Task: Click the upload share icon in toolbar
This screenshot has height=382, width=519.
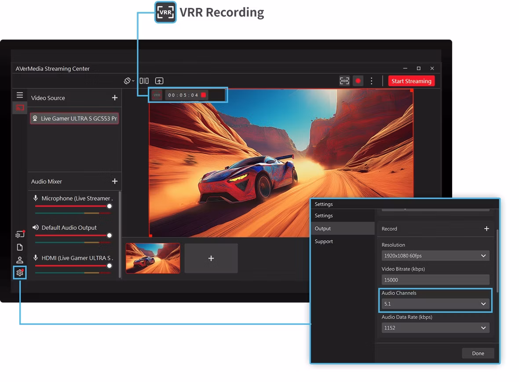Action: pyautogui.click(x=159, y=81)
